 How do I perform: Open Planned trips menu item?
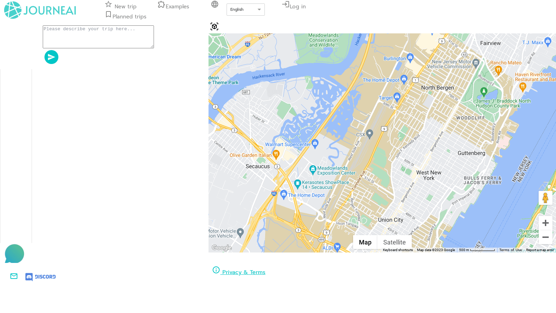(129, 17)
